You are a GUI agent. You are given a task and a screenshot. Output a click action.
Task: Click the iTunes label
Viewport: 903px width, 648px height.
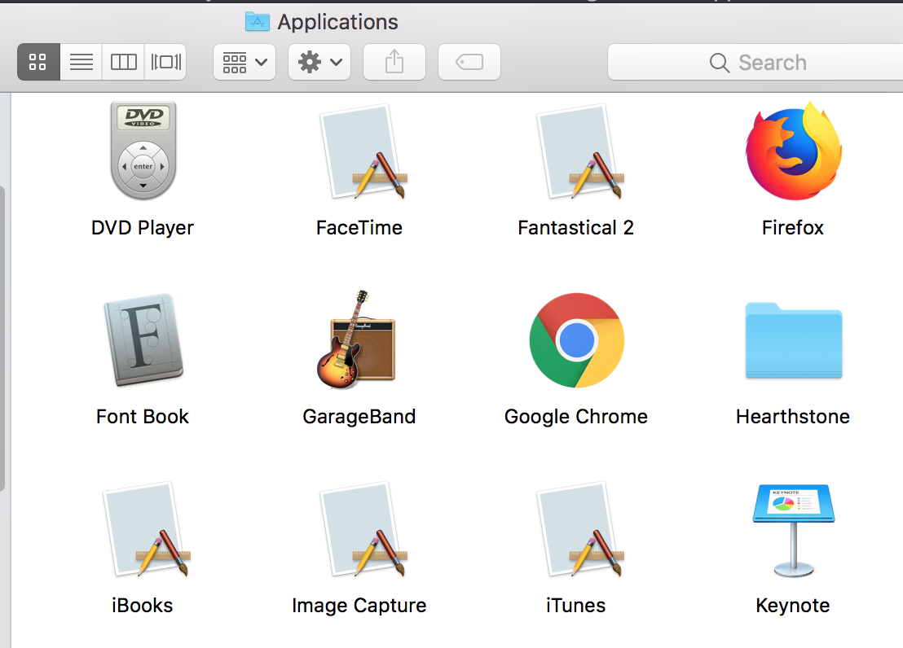tap(576, 606)
